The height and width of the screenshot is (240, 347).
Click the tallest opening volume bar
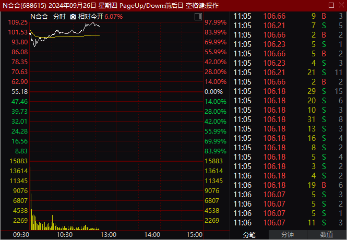pyautogui.click(x=30, y=198)
